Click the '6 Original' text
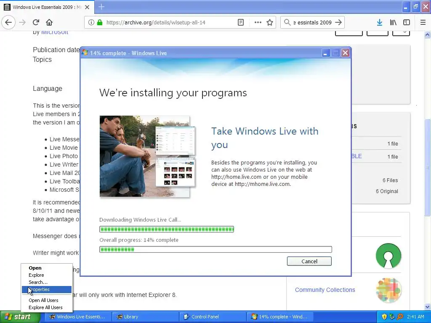 [387, 191]
